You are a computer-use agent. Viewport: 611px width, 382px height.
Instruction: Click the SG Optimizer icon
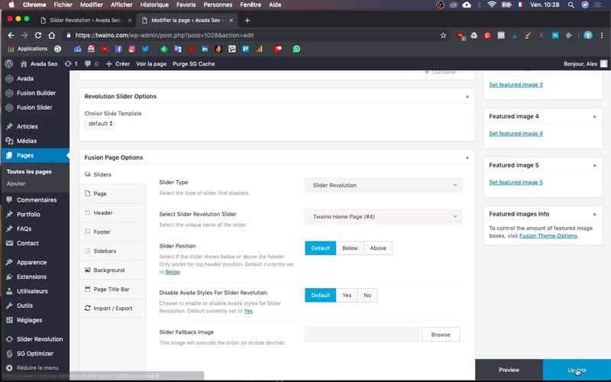(9, 353)
